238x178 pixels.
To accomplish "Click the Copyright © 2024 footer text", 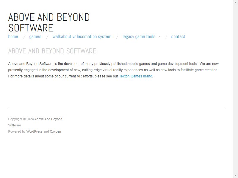I will 21,119.
